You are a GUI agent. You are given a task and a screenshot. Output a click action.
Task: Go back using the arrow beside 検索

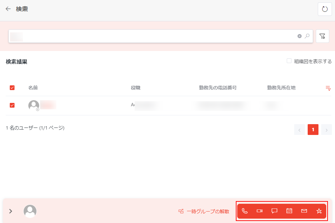point(8,9)
